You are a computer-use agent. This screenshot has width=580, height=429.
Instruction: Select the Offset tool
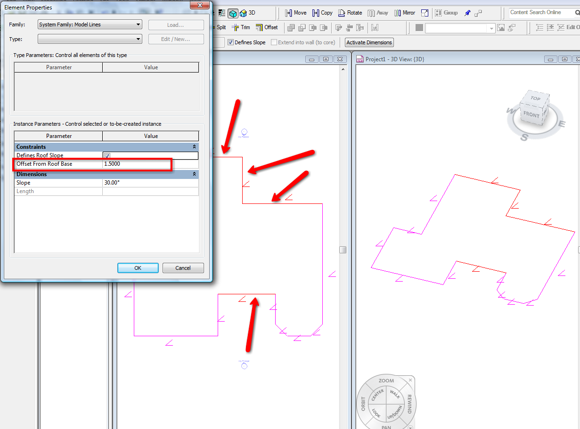coord(267,27)
